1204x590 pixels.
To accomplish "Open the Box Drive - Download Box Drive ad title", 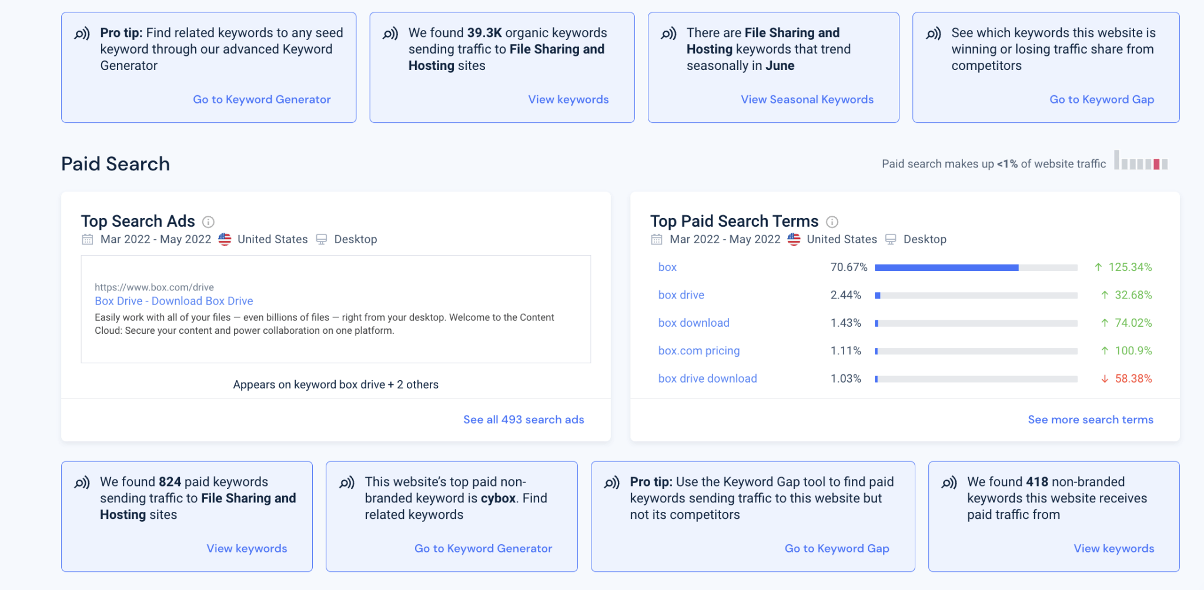I will pos(174,301).
